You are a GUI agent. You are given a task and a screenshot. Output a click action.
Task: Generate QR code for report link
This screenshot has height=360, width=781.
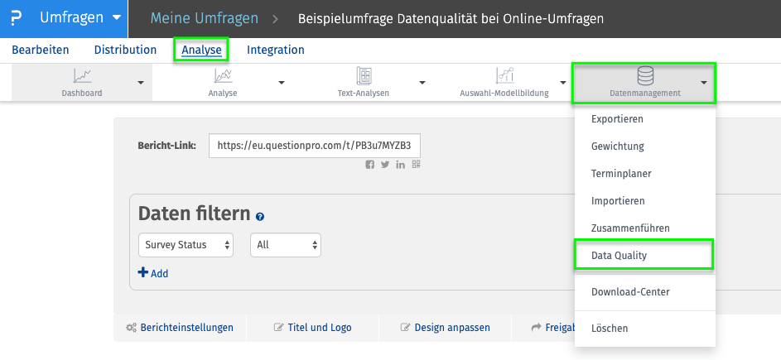[x=417, y=165]
